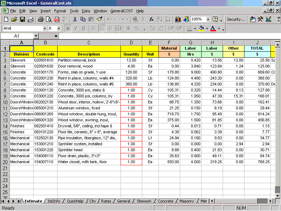Viewport: 281px width, 211px height.
Task: Toggle Underline formatting
Action: pos(84,28)
